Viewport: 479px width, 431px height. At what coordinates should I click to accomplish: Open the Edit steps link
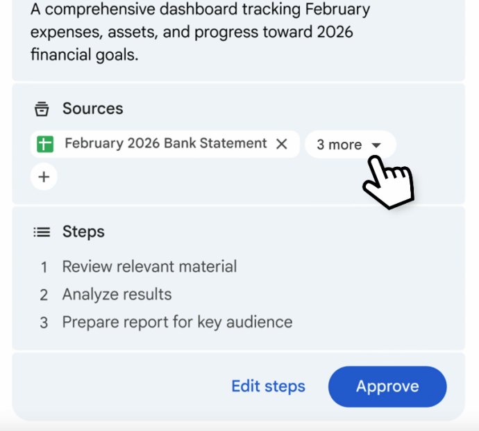tap(268, 387)
